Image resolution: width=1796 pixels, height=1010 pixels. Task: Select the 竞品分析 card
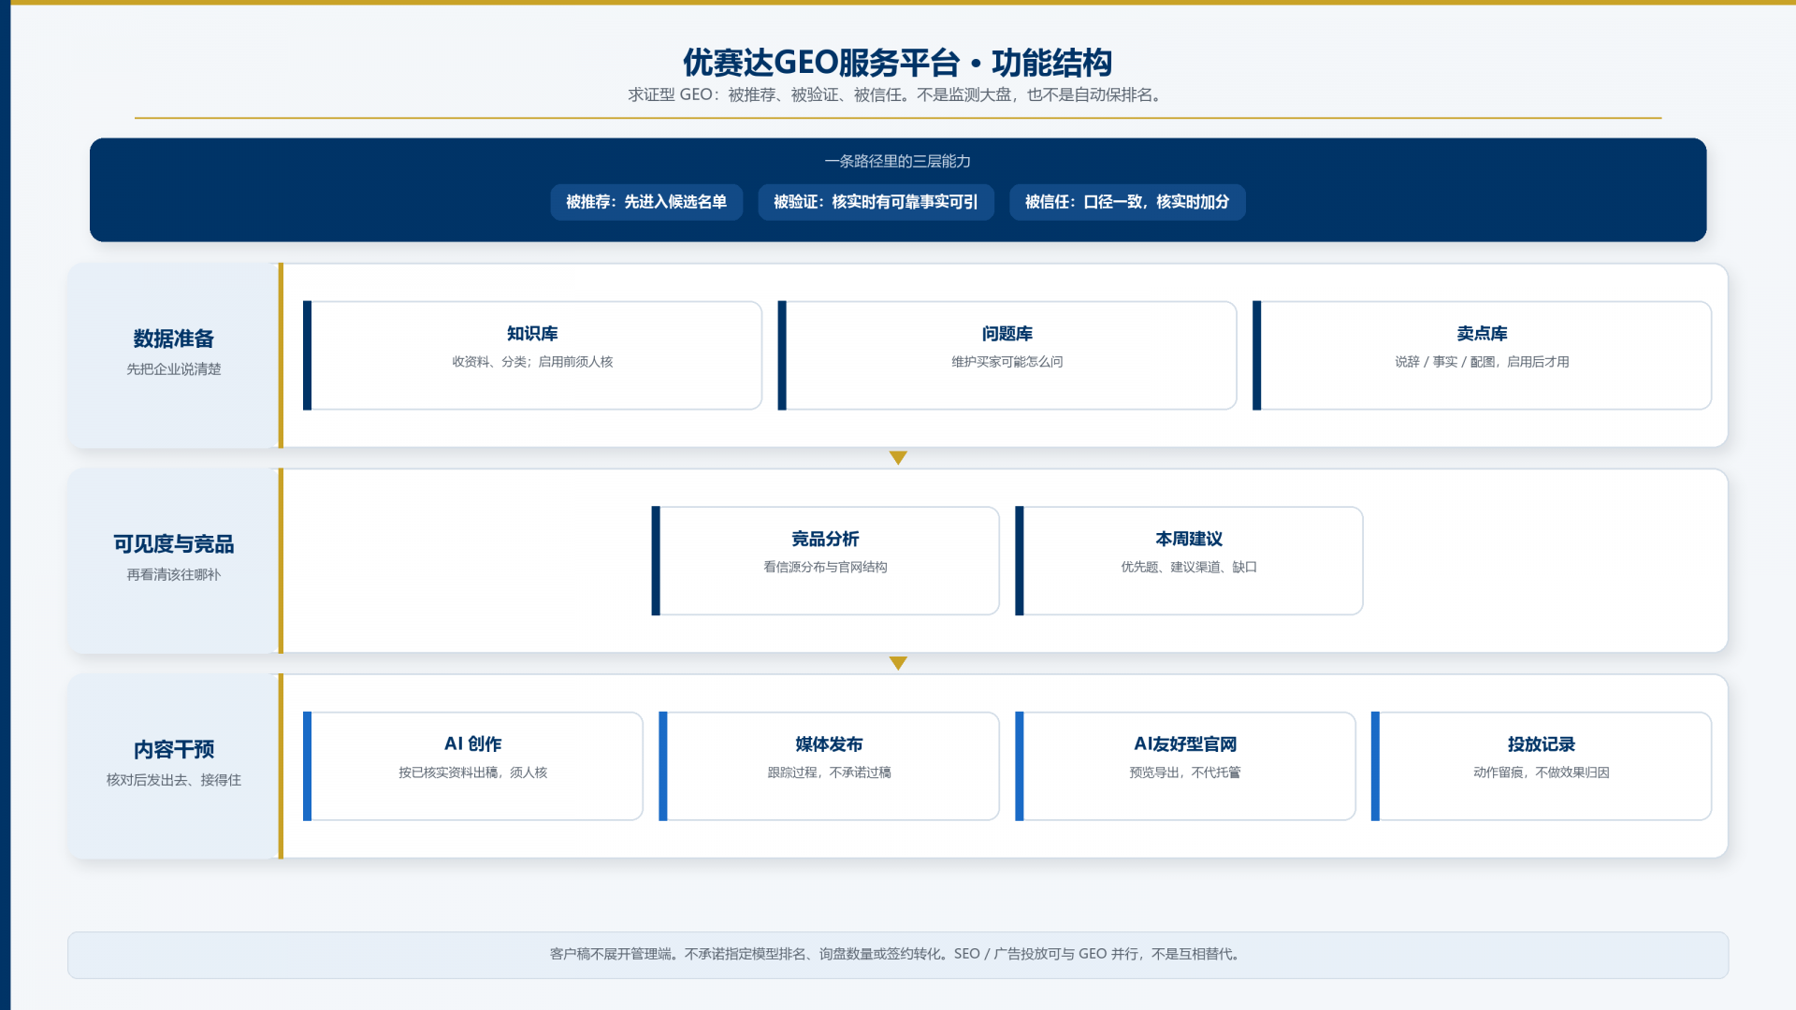coord(825,561)
